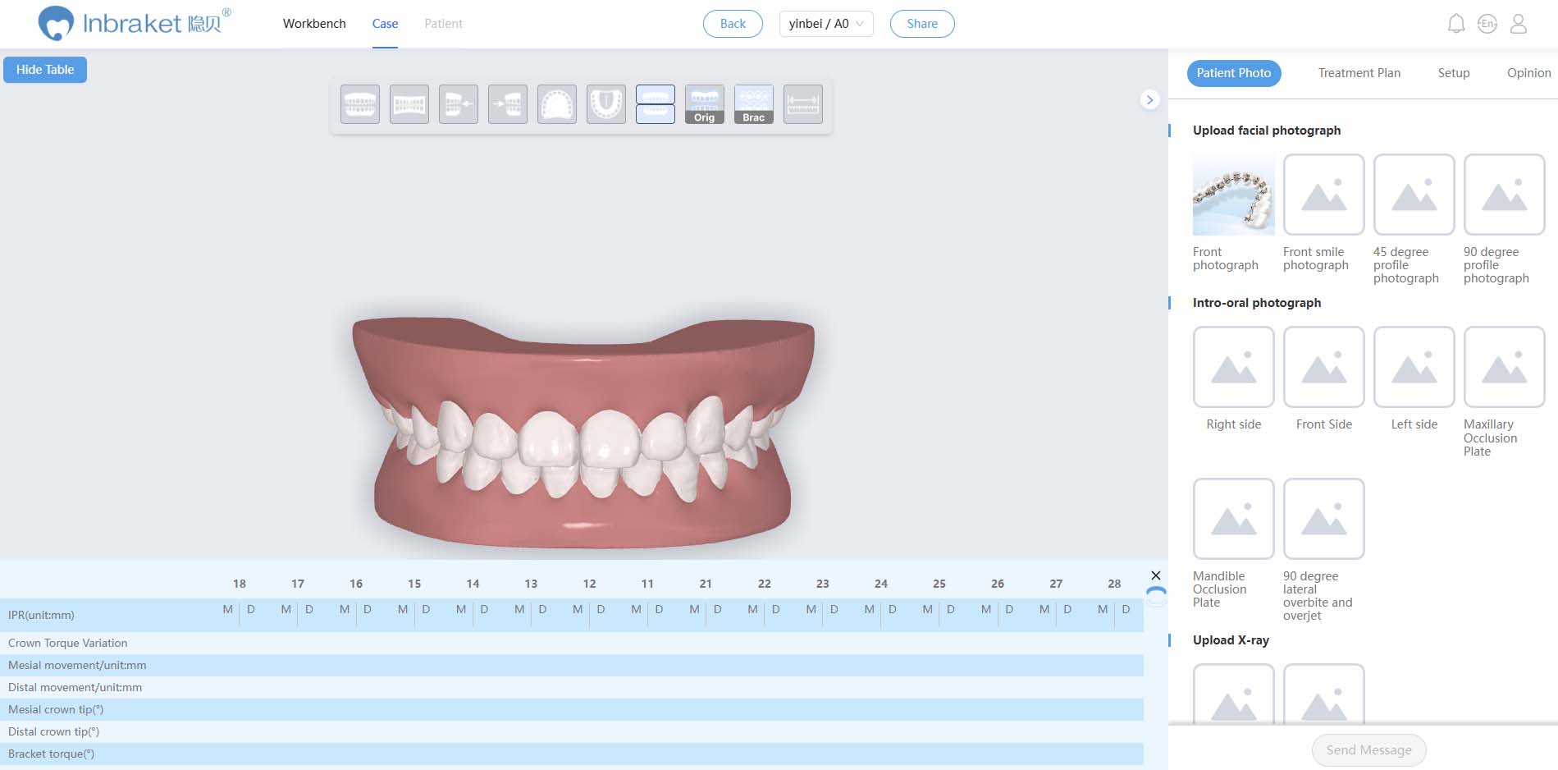Open the yinbei / A0 dropdown
Screen dimensions: 1558x770
tap(826, 24)
